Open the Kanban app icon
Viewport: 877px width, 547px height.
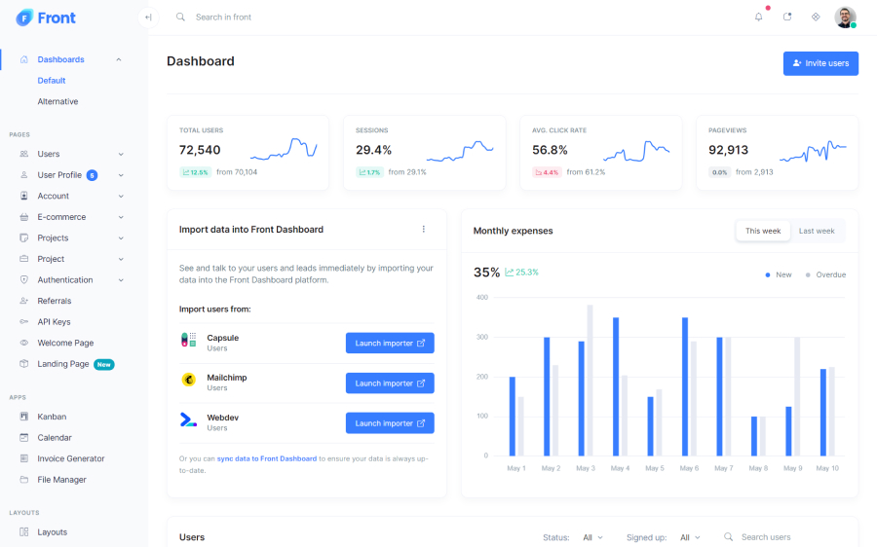click(x=24, y=417)
